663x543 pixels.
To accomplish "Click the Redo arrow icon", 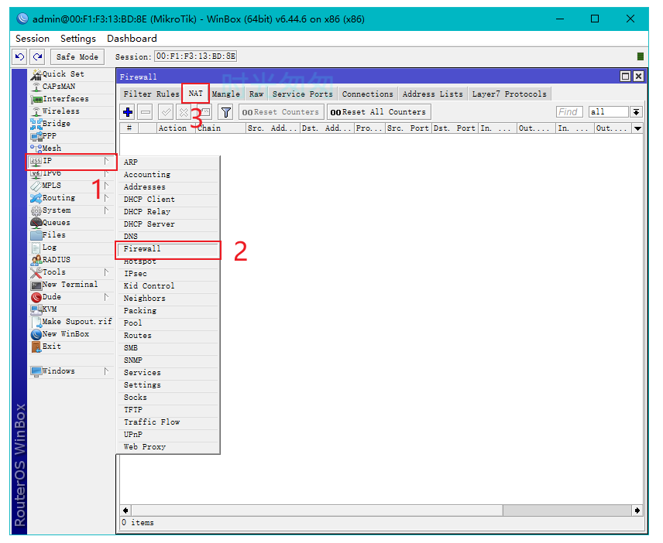I will (x=38, y=56).
